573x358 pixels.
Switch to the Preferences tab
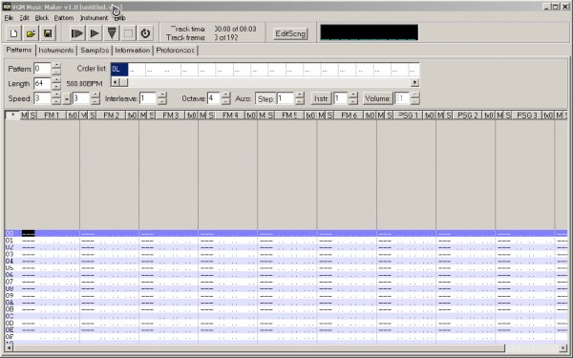[x=175, y=51]
